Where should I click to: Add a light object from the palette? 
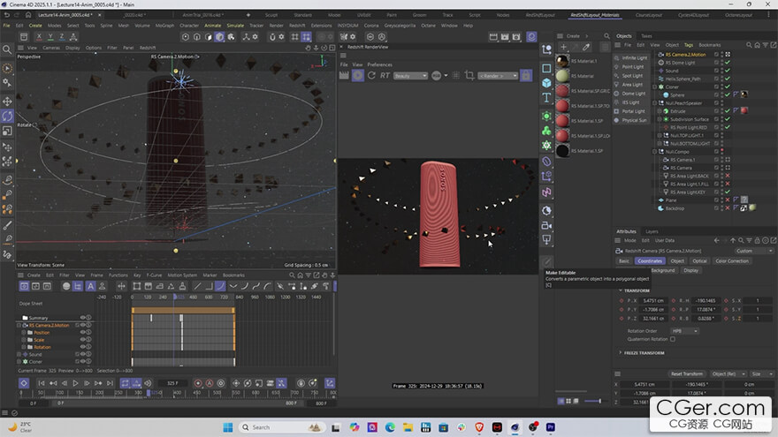(x=546, y=240)
